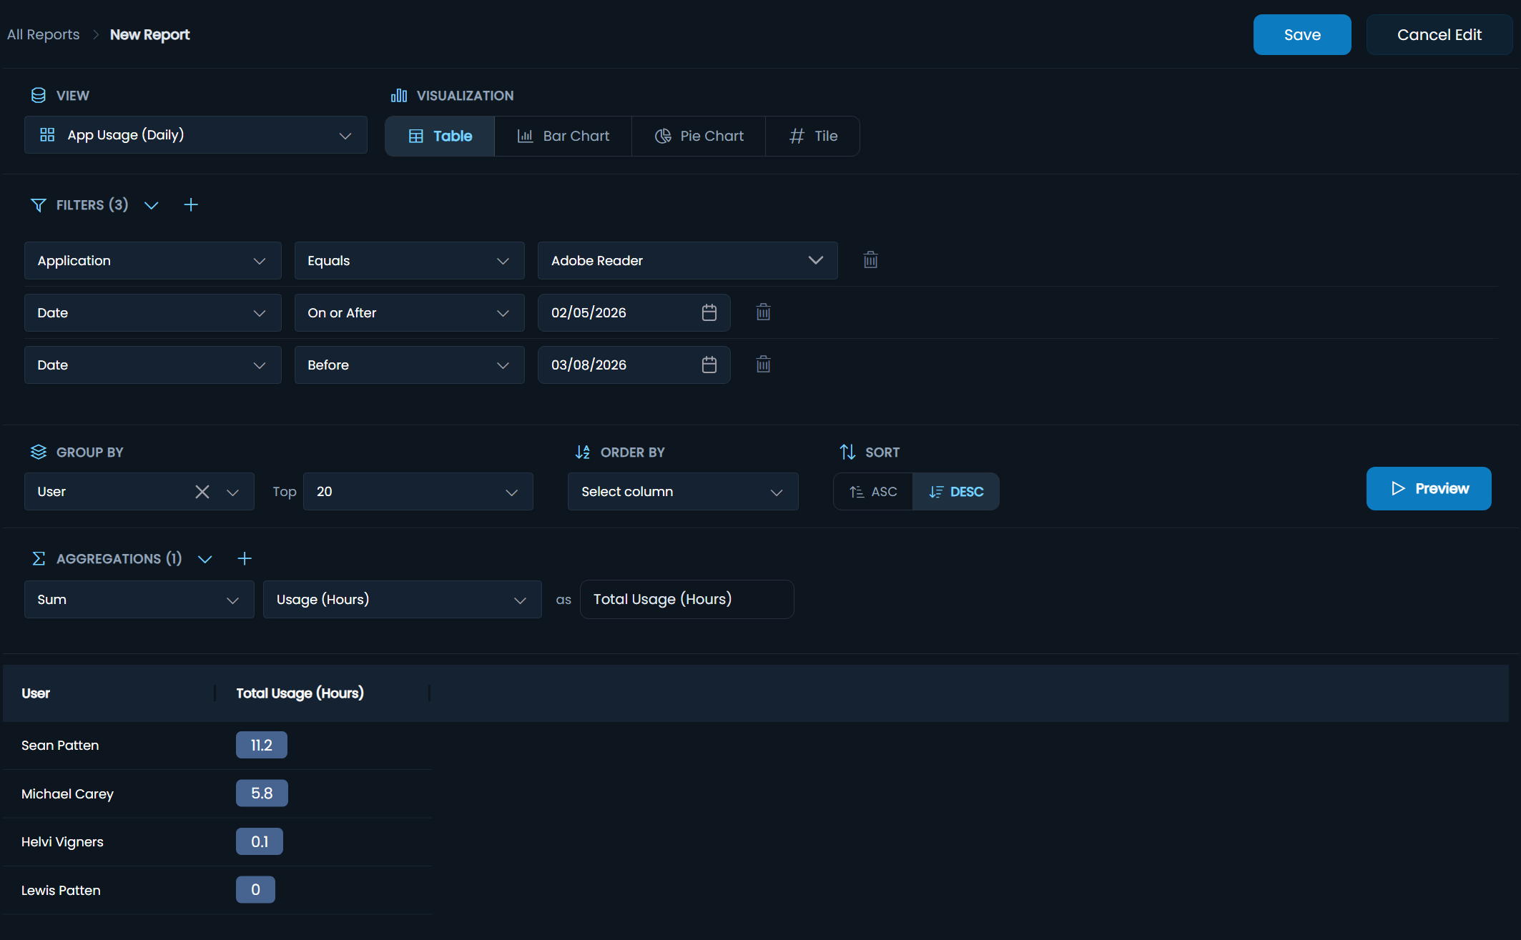Open the Application filter field dropdown
1521x940 pixels.
click(153, 261)
